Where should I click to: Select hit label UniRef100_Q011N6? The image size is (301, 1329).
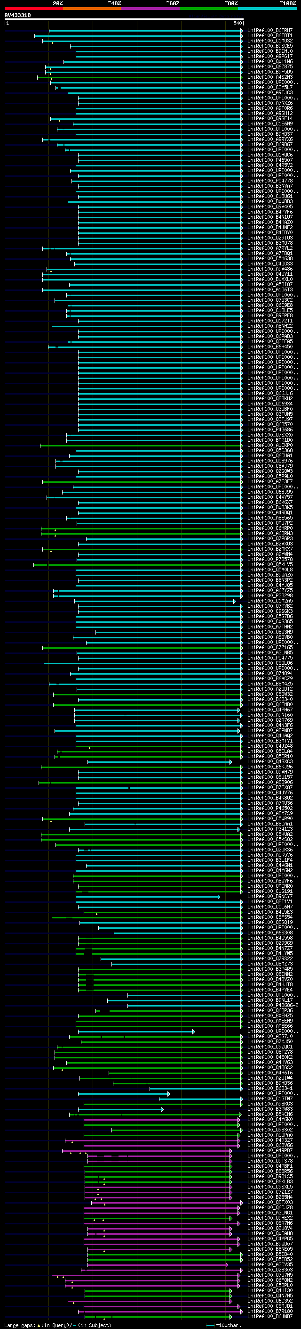270,61
